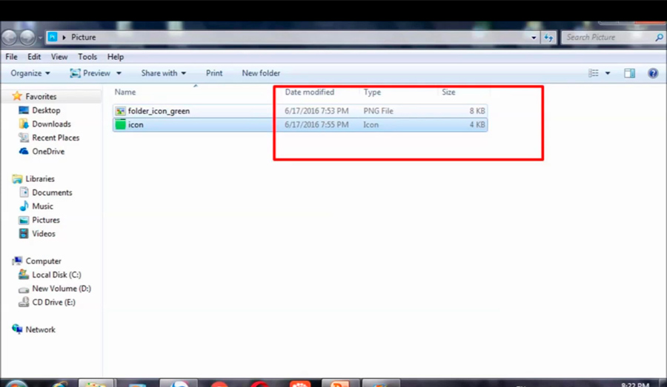Viewport: 667px width, 387px height.
Task: Click the Back navigation arrow button
Action: [10, 37]
